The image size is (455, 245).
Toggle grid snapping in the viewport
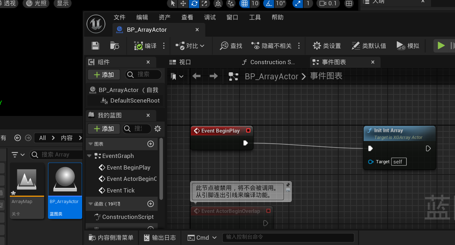[x=244, y=4]
